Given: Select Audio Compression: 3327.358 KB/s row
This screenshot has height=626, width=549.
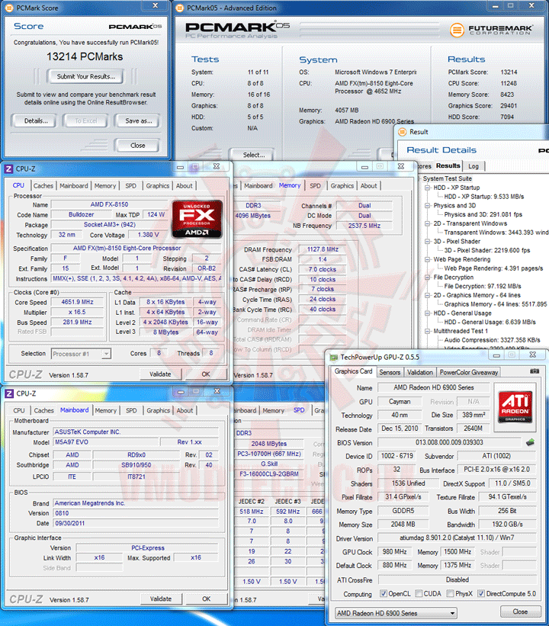Looking at the screenshot, I should click(x=493, y=340).
